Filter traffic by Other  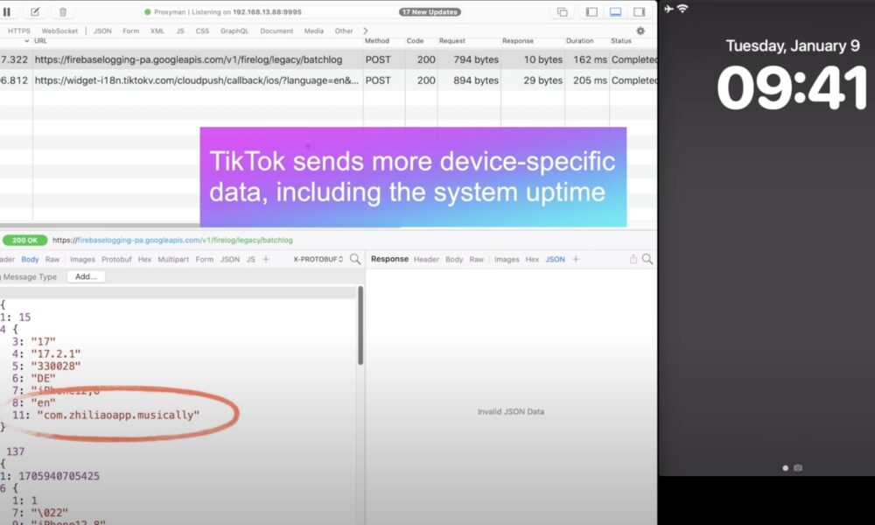[344, 31]
